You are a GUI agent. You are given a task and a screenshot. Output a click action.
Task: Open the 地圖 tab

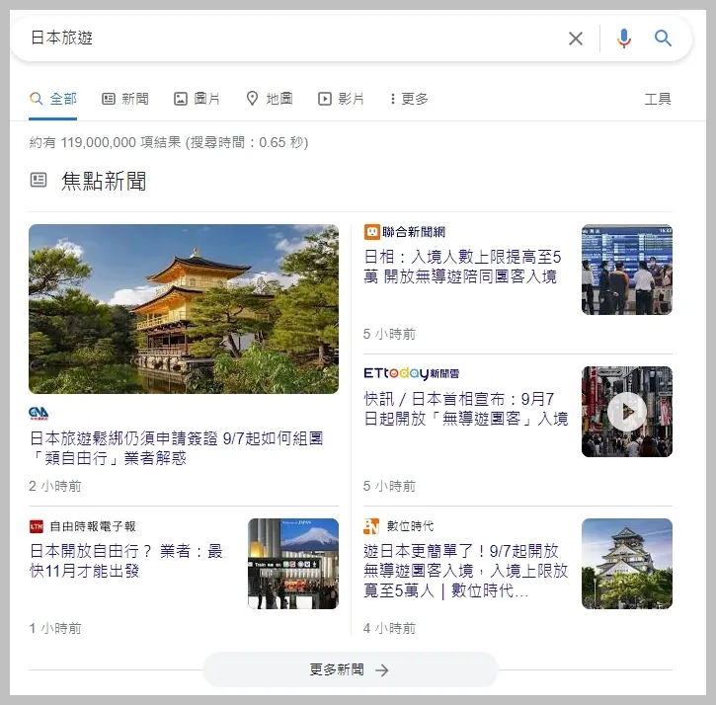coord(270,99)
